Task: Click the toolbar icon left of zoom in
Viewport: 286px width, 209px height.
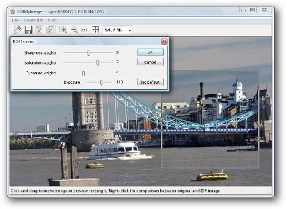Action: (50, 30)
